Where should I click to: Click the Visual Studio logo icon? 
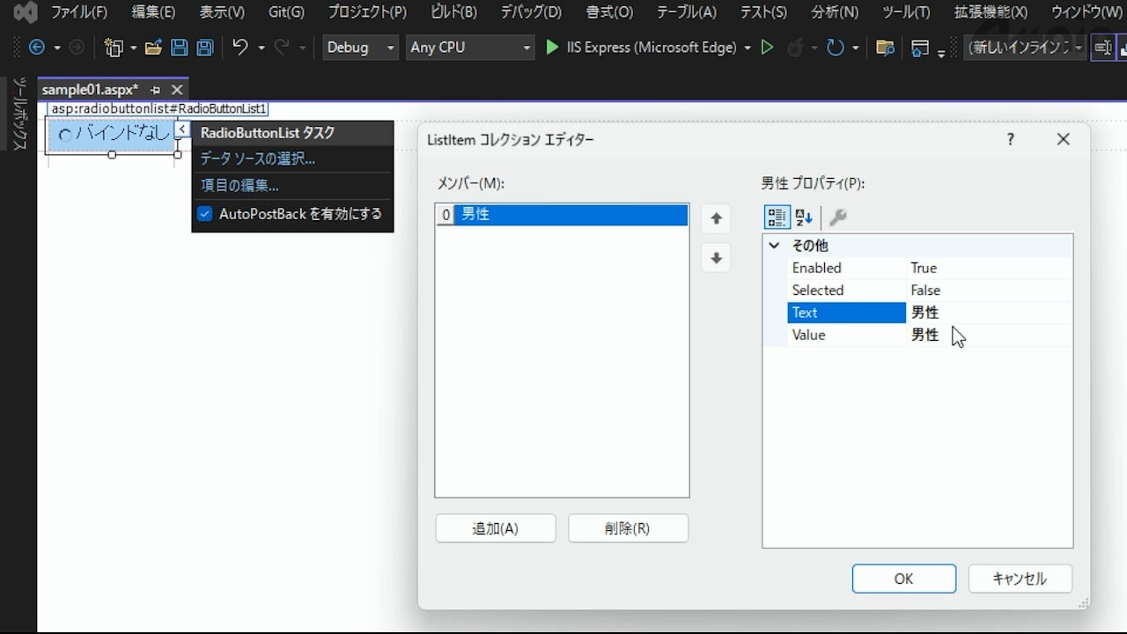(x=25, y=12)
